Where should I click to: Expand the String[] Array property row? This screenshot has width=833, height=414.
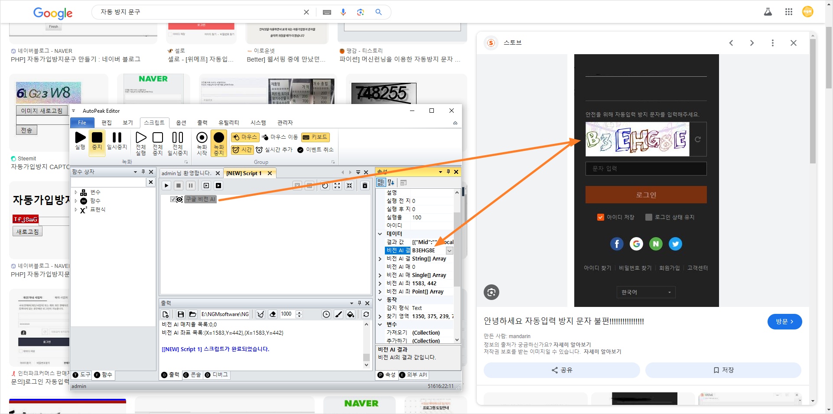[x=380, y=259]
